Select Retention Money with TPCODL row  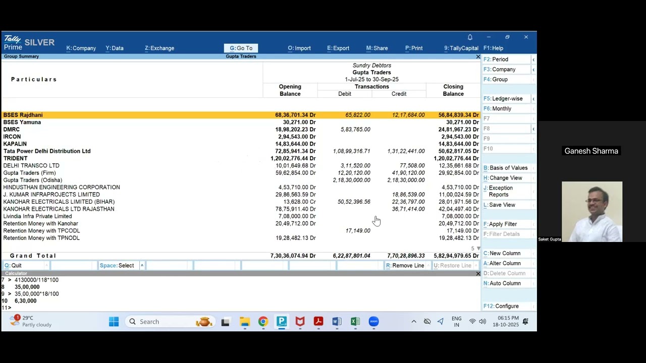pyautogui.click(x=241, y=231)
